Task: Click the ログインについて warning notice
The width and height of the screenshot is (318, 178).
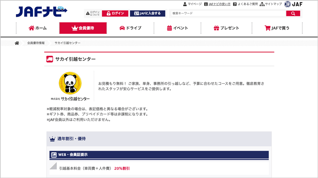Action: click(93, 13)
